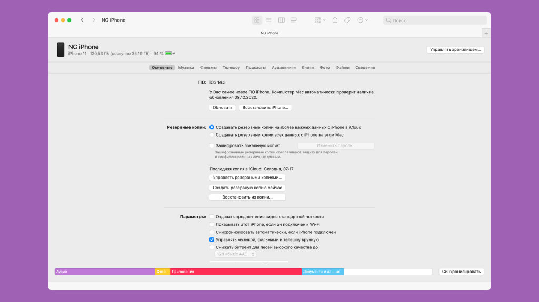
Task: Click the Синхронизировать button
Action: (461, 272)
